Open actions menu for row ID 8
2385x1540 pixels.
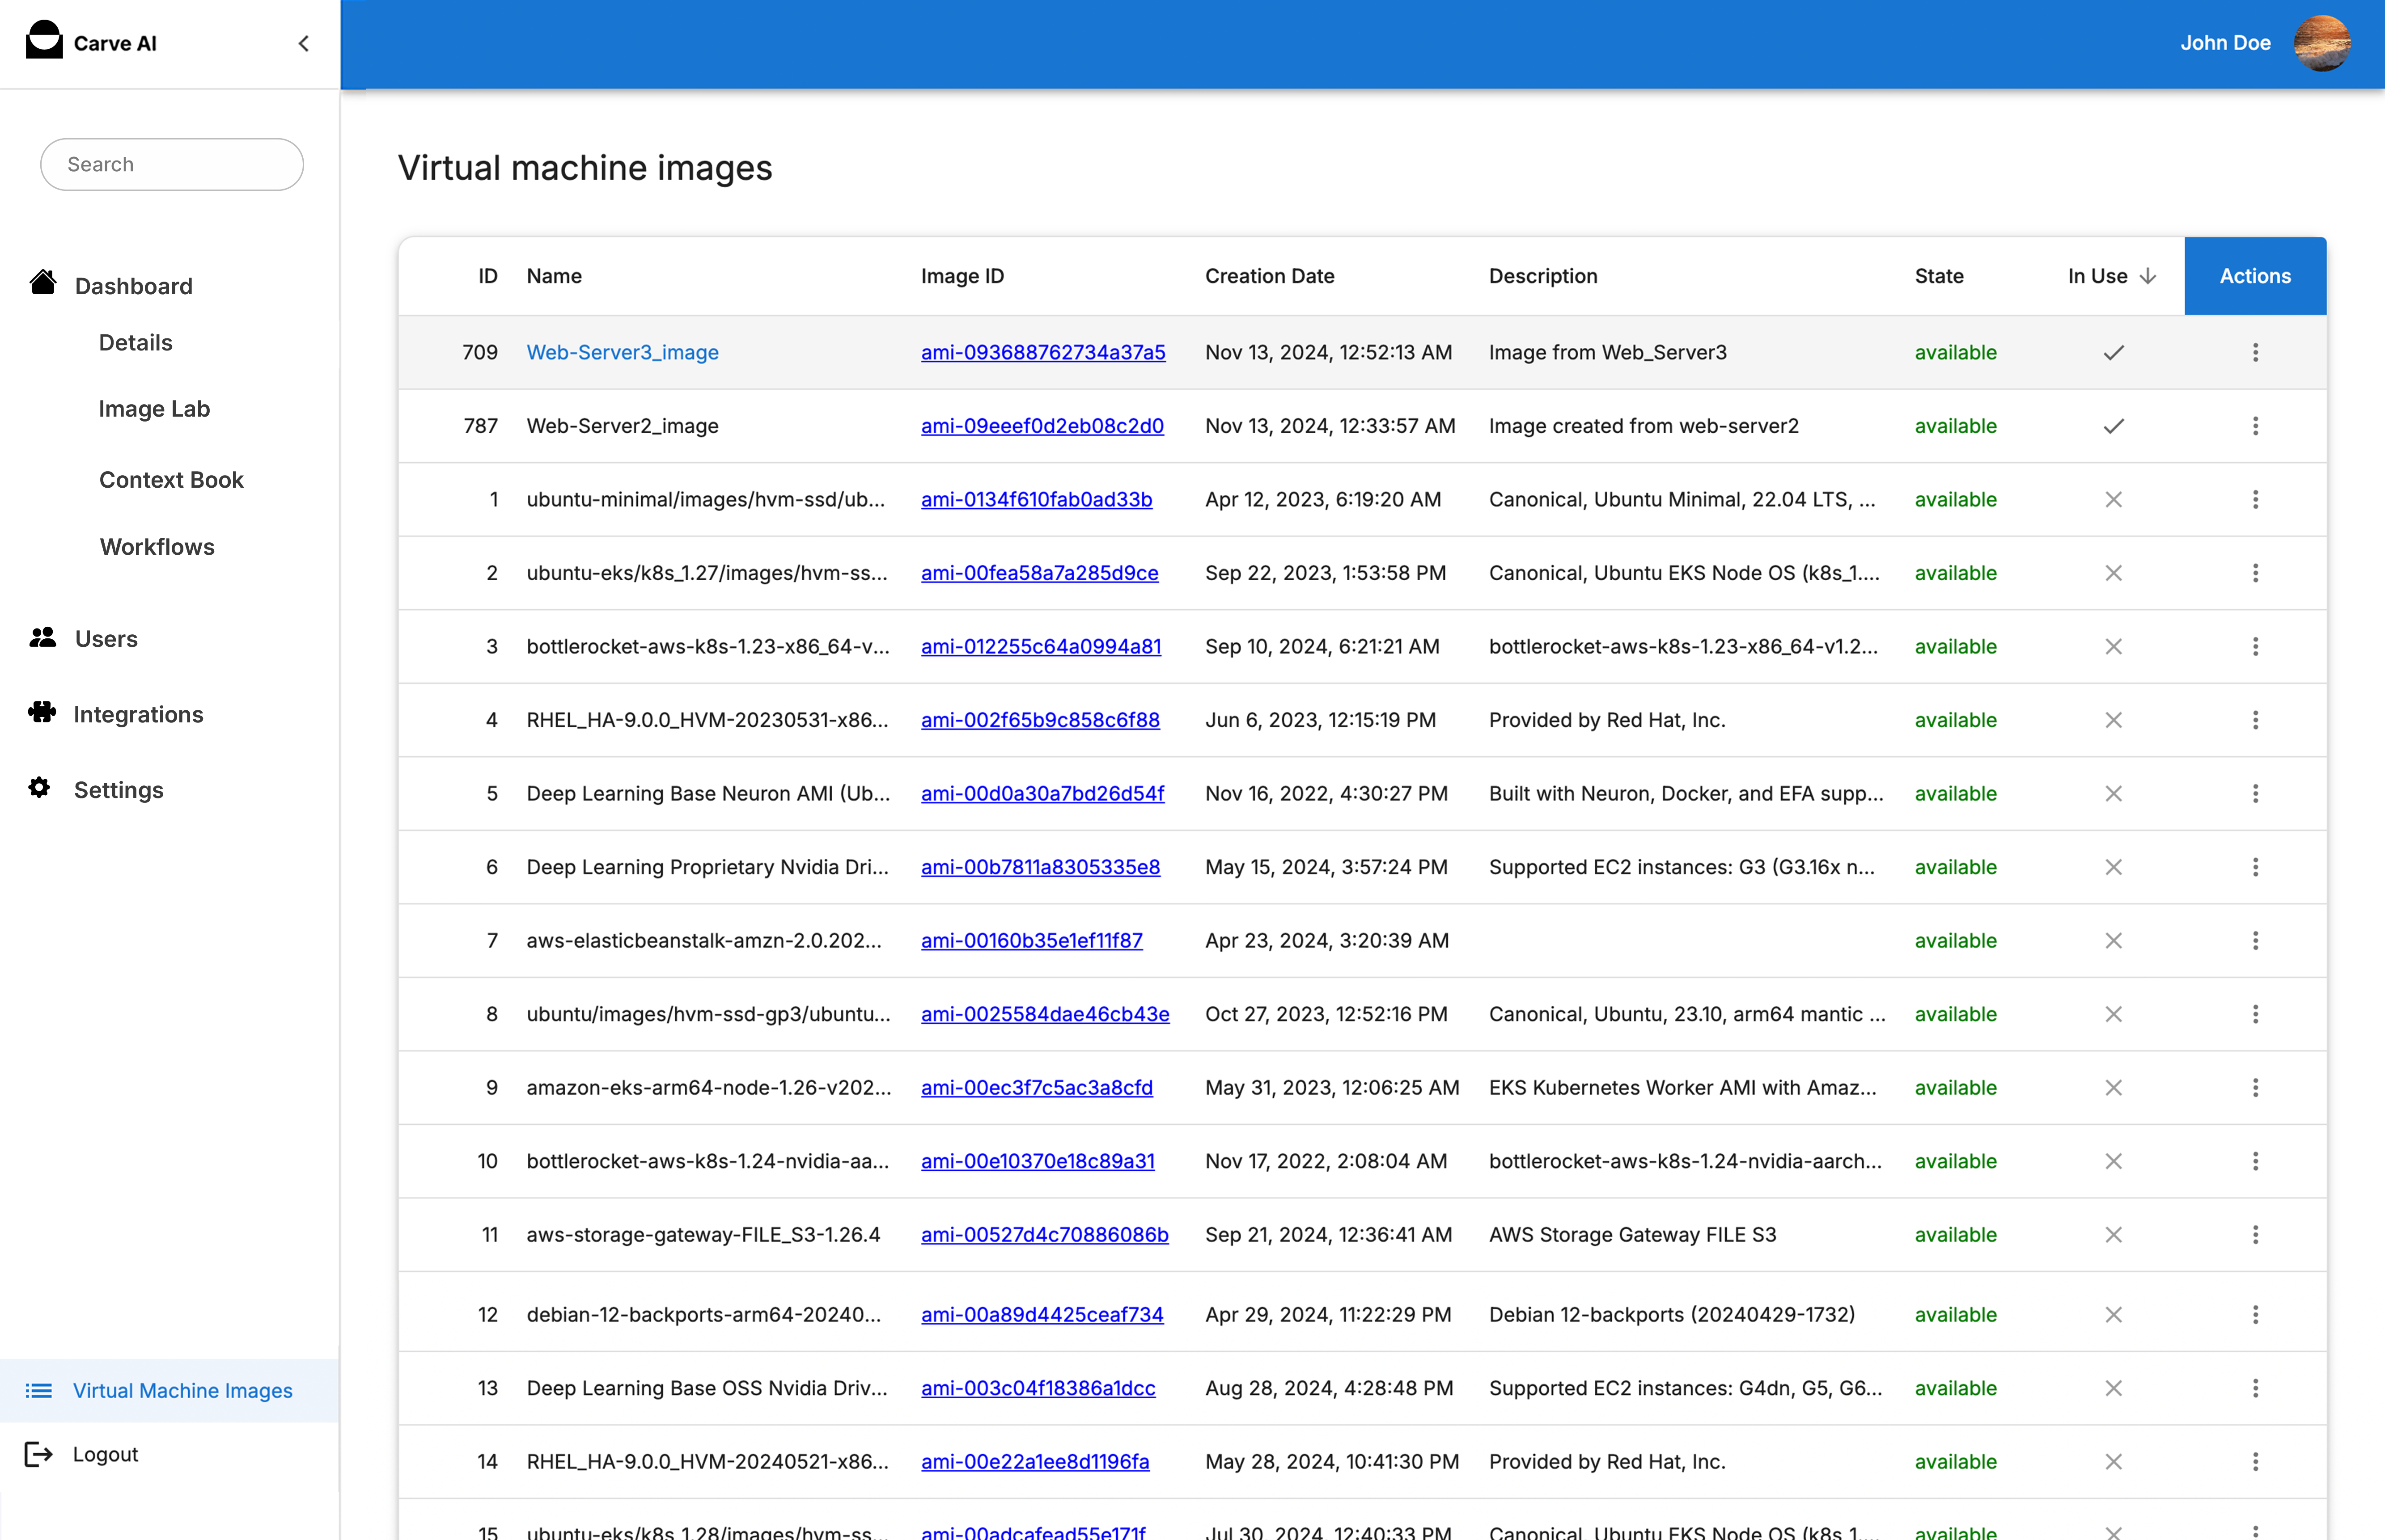pyautogui.click(x=2255, y=1014)
